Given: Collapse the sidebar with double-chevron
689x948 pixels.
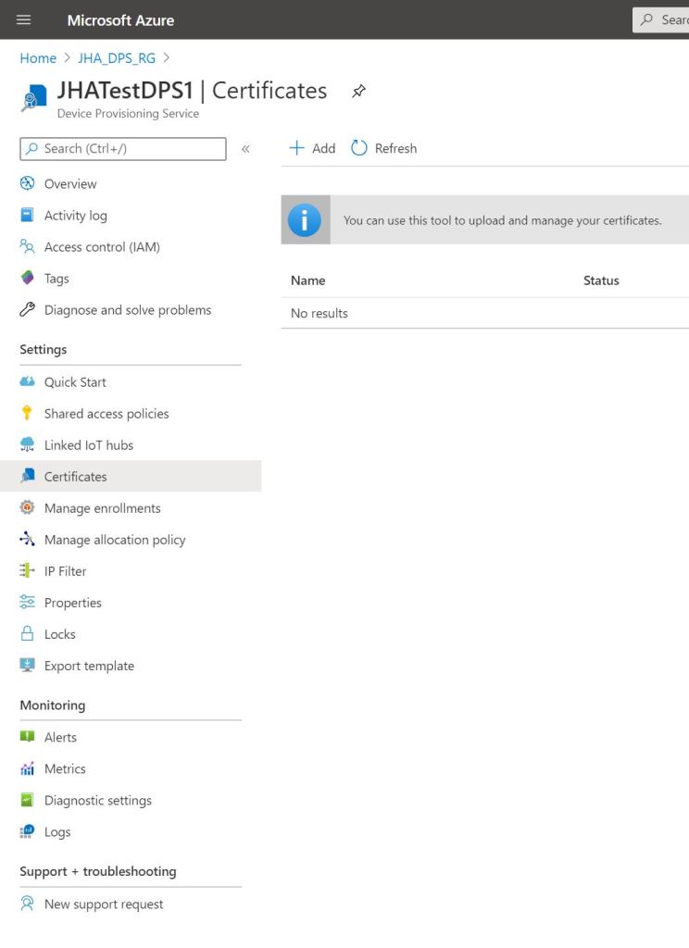Looking at the screenshot, I should (x=245, y=149).
